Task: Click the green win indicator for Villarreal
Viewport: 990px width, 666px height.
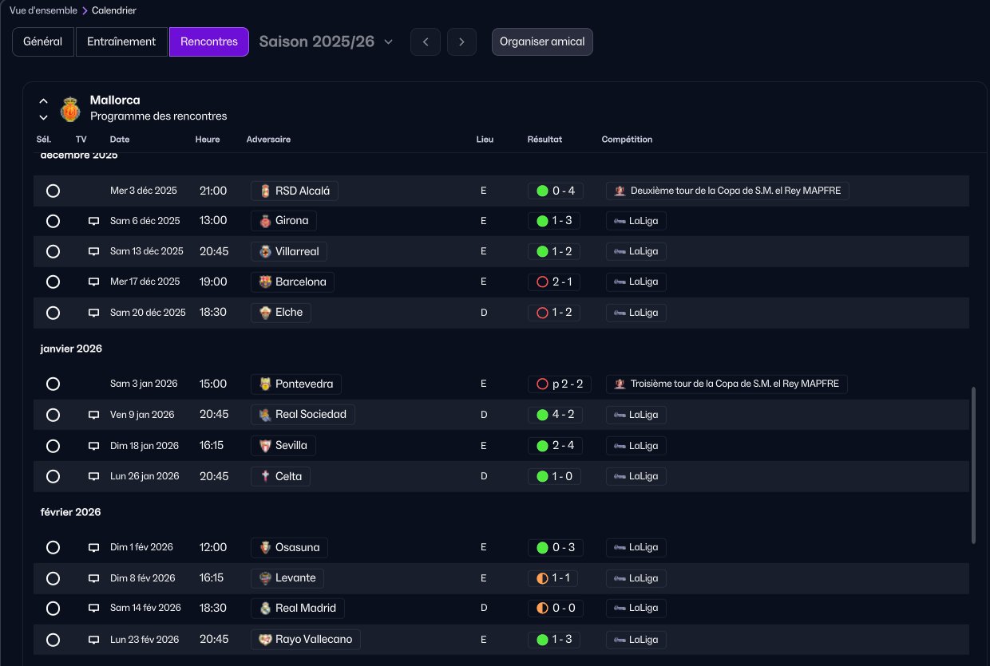Action: [542, 251]
